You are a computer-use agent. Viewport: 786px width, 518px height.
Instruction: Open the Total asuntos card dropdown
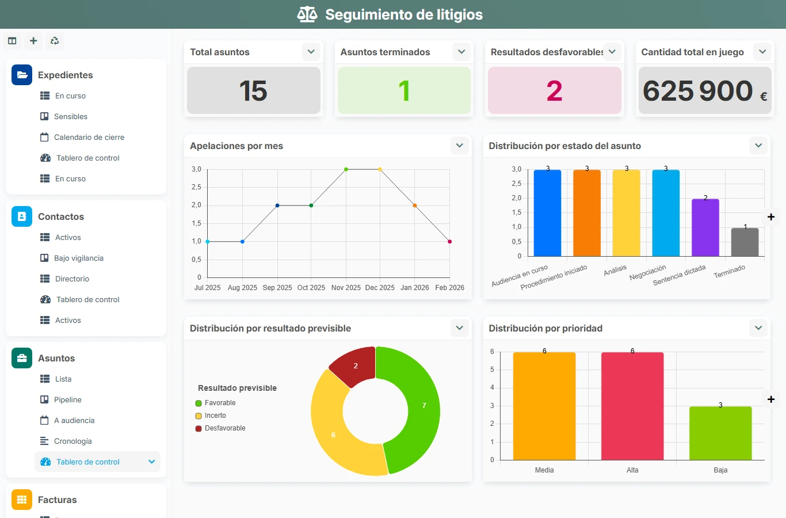point(311,52)
